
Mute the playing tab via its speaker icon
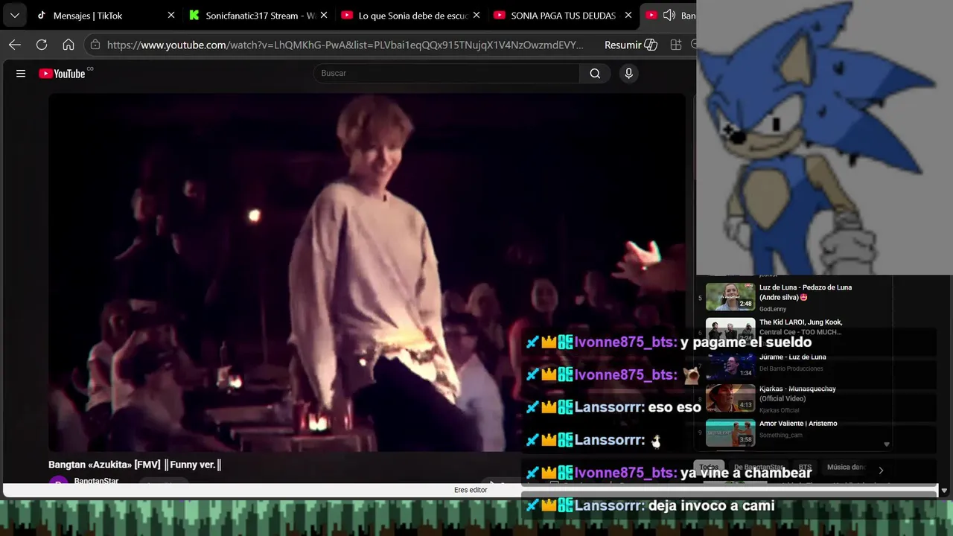click(x=669, y=15)
